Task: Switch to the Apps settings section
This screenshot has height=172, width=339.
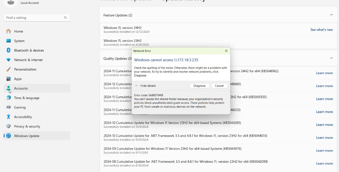Action: [x=37, y=79]
